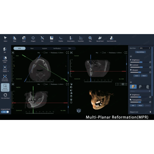The width and height of the screenshot is (154, 154).
Task: Capture the Sagittal view with camera icon
Action: (13, 84)
